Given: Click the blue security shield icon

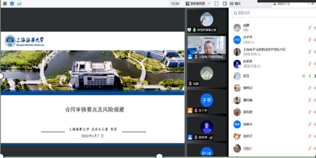Looking at the screenshot, I should (12, 4).
